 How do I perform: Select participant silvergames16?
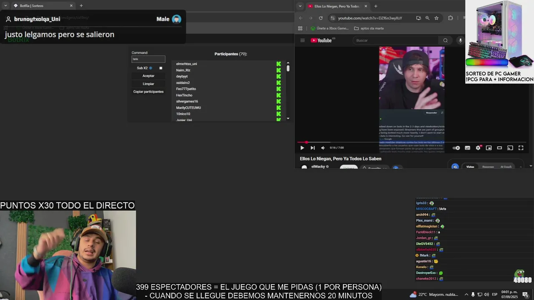pyautogui.click(x=187, y=101)
